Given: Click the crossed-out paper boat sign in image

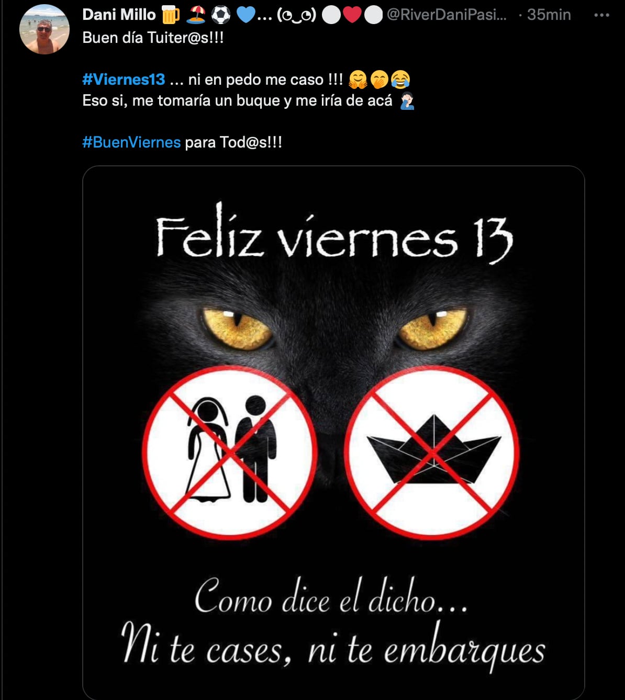Looking at the screenshot, I should (432, 453).
